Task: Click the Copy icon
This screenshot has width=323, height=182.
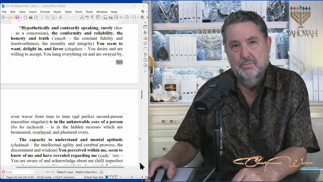Action: point(47,17)
